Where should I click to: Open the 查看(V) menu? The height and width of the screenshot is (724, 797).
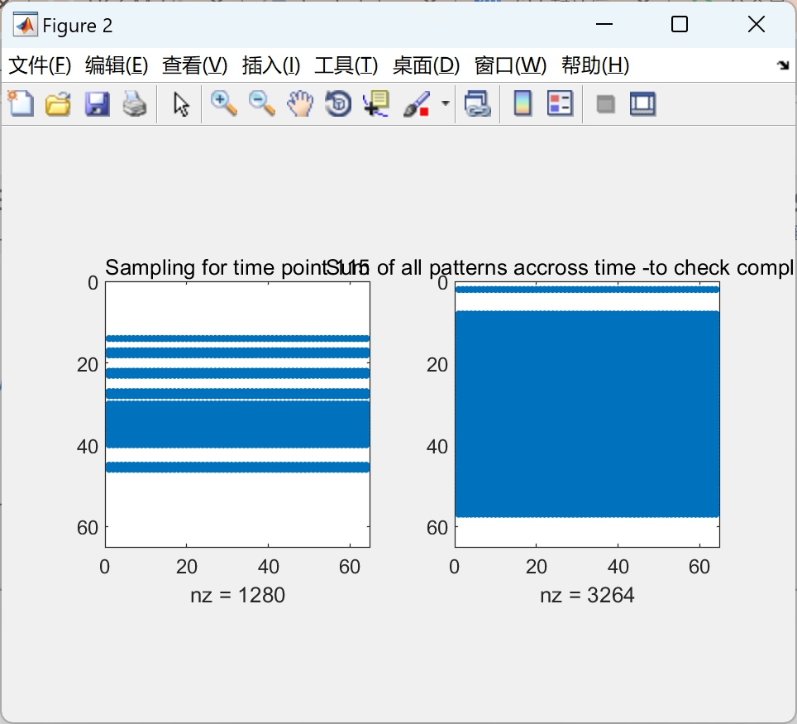coord(194,65)
